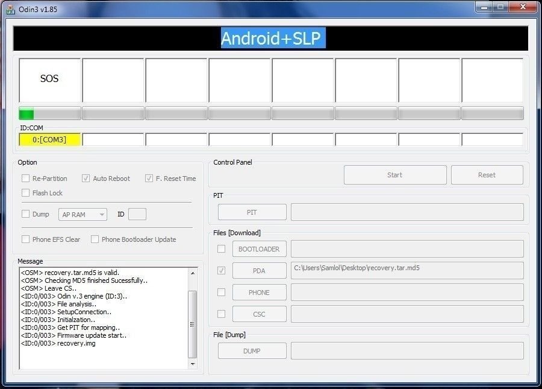The height and width of the screenshot is (389, 542).
Task: Tick the PHONE file checkbox
Action: tap(221, 292)
